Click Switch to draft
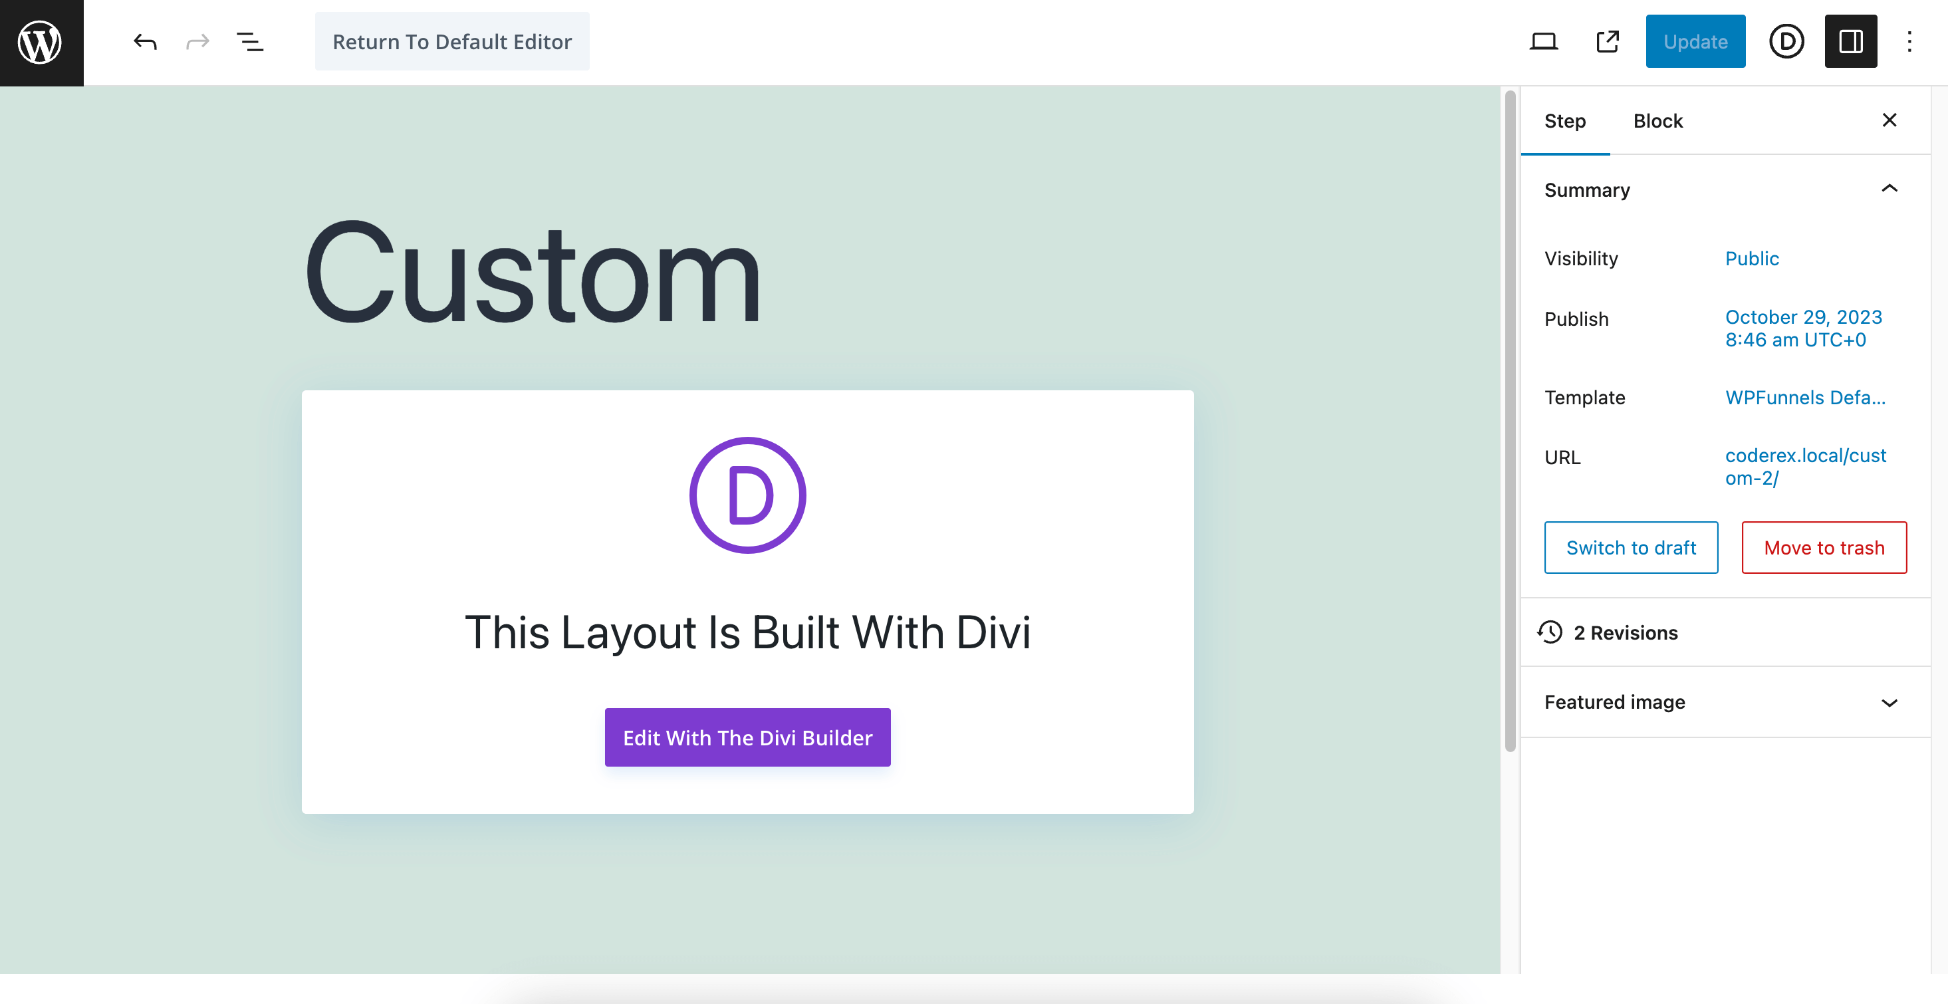 (x=1631, y=547)
